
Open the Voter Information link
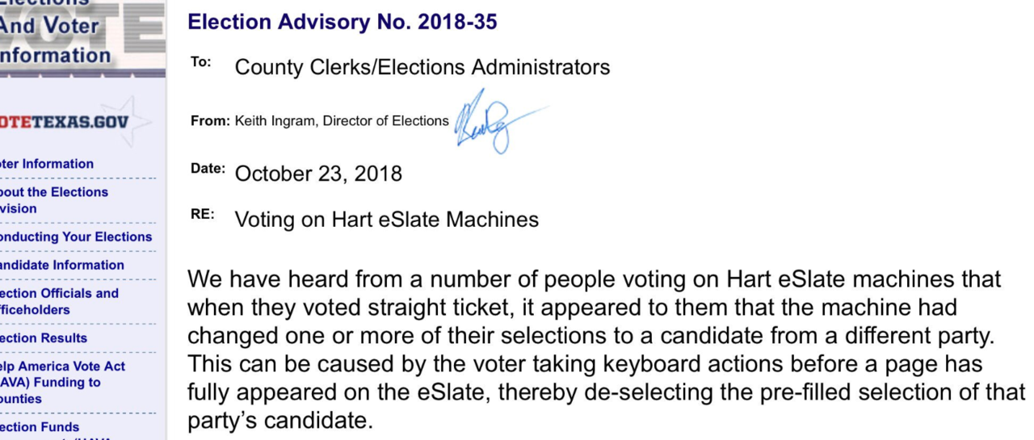point(47,164)
